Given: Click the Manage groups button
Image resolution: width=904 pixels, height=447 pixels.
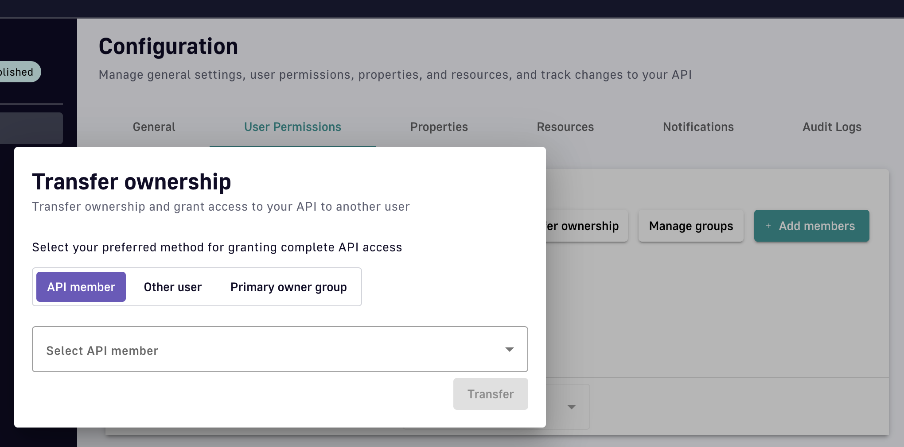Looking at the screenshot, I should pyautogui.click(x=690, y=226).
